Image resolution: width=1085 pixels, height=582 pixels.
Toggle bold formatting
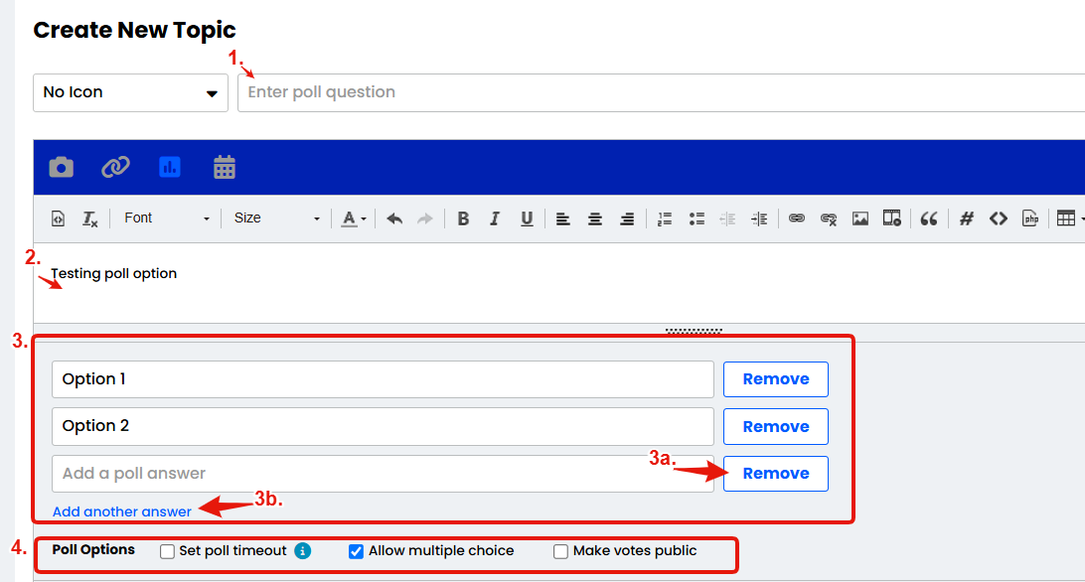[x=463, y=218]
